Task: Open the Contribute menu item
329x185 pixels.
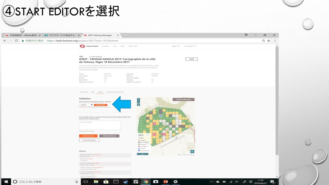Action: (x=105, y=46)
